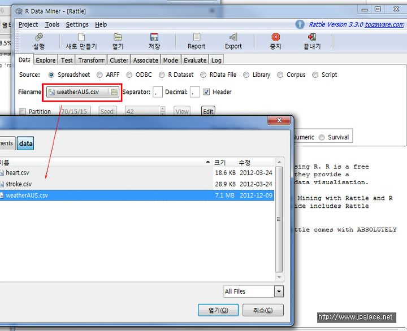Select the RData File source option
This screenshot has height=331, width=407.
203,75
